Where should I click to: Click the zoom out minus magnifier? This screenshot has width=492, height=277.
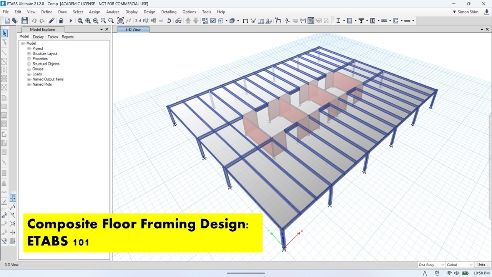click(111, 21)
